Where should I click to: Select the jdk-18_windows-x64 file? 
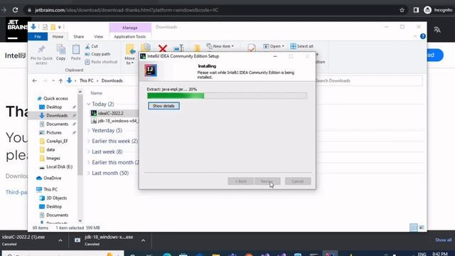(x=115, y=121)
